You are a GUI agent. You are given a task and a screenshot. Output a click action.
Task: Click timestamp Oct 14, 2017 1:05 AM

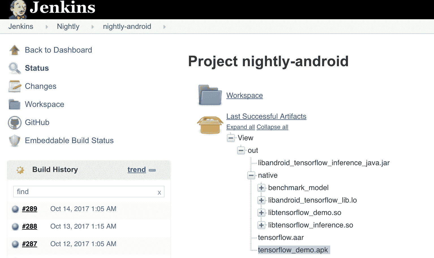(83, 209)
